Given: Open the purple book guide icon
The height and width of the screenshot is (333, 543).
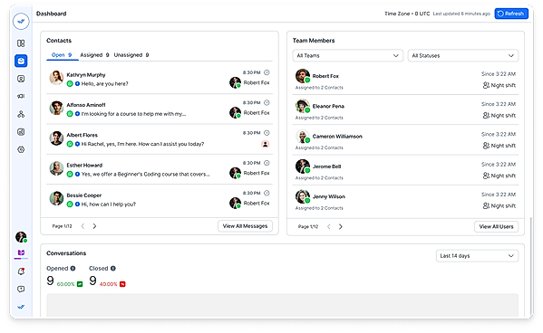Looking at the screenshot, I should [21, 252].
